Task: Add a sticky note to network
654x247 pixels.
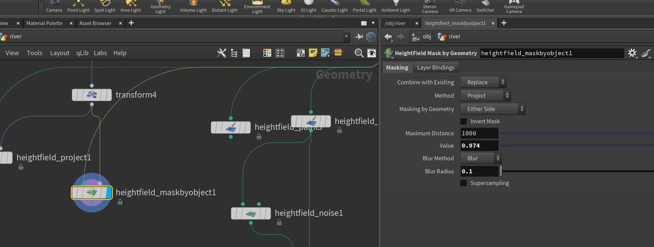Action: pyautogui.click(x=313, y=53)
